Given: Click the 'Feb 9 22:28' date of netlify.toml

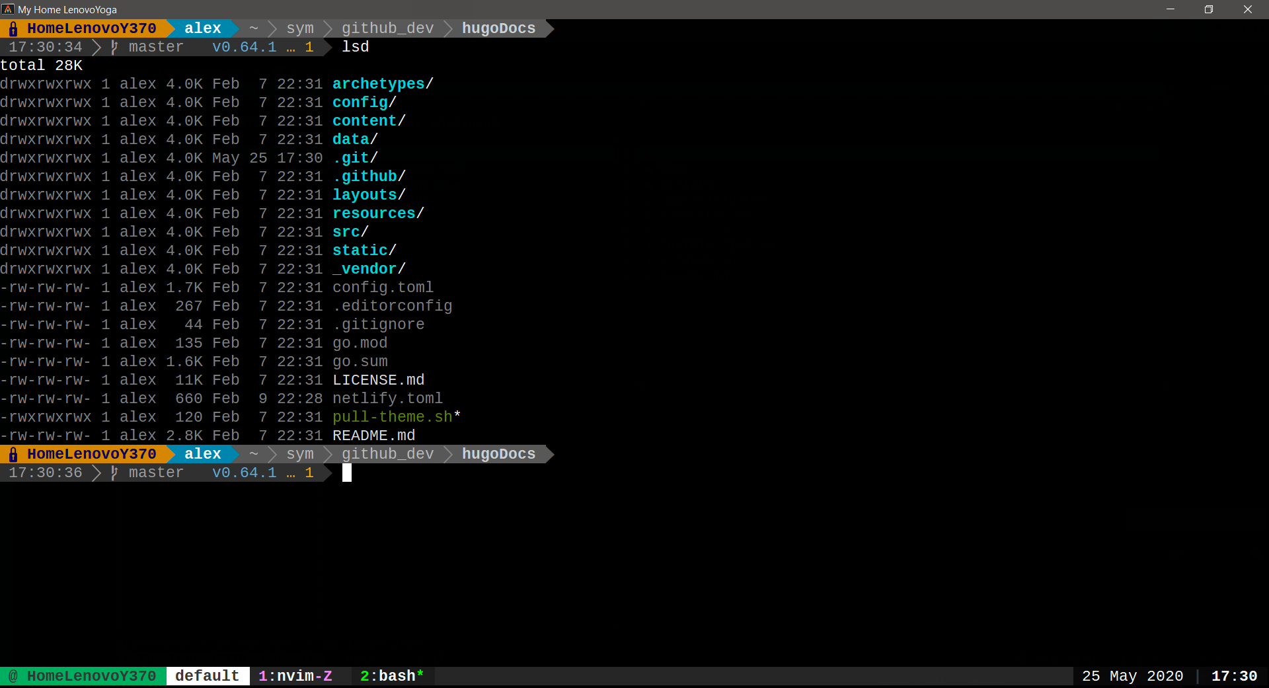Looking at the screenshot, I should click(267, 399).
